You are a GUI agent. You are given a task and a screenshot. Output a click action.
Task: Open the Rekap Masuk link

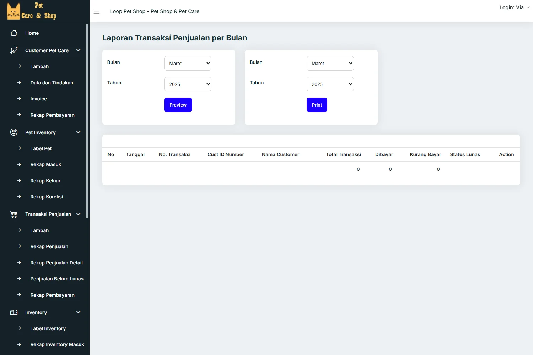click(46, 164)
